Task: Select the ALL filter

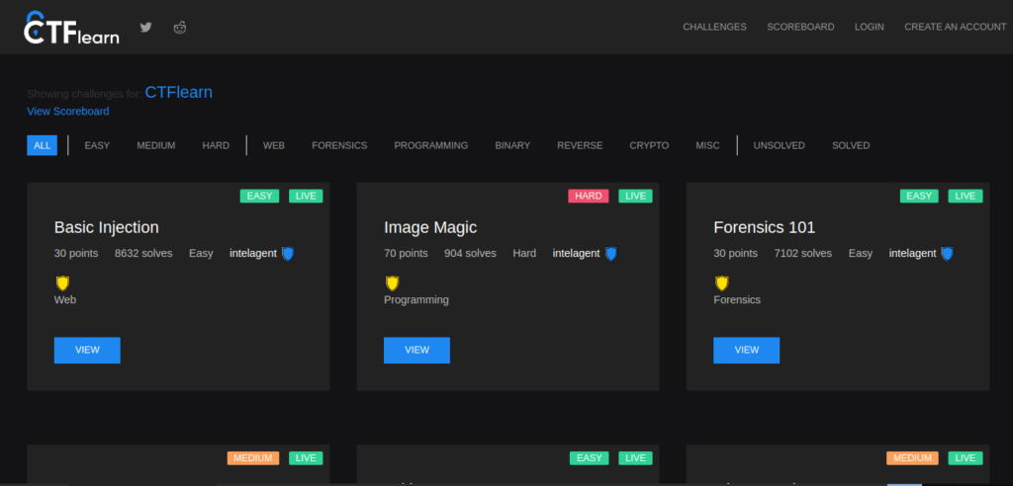Action: (x=42, y=145)
